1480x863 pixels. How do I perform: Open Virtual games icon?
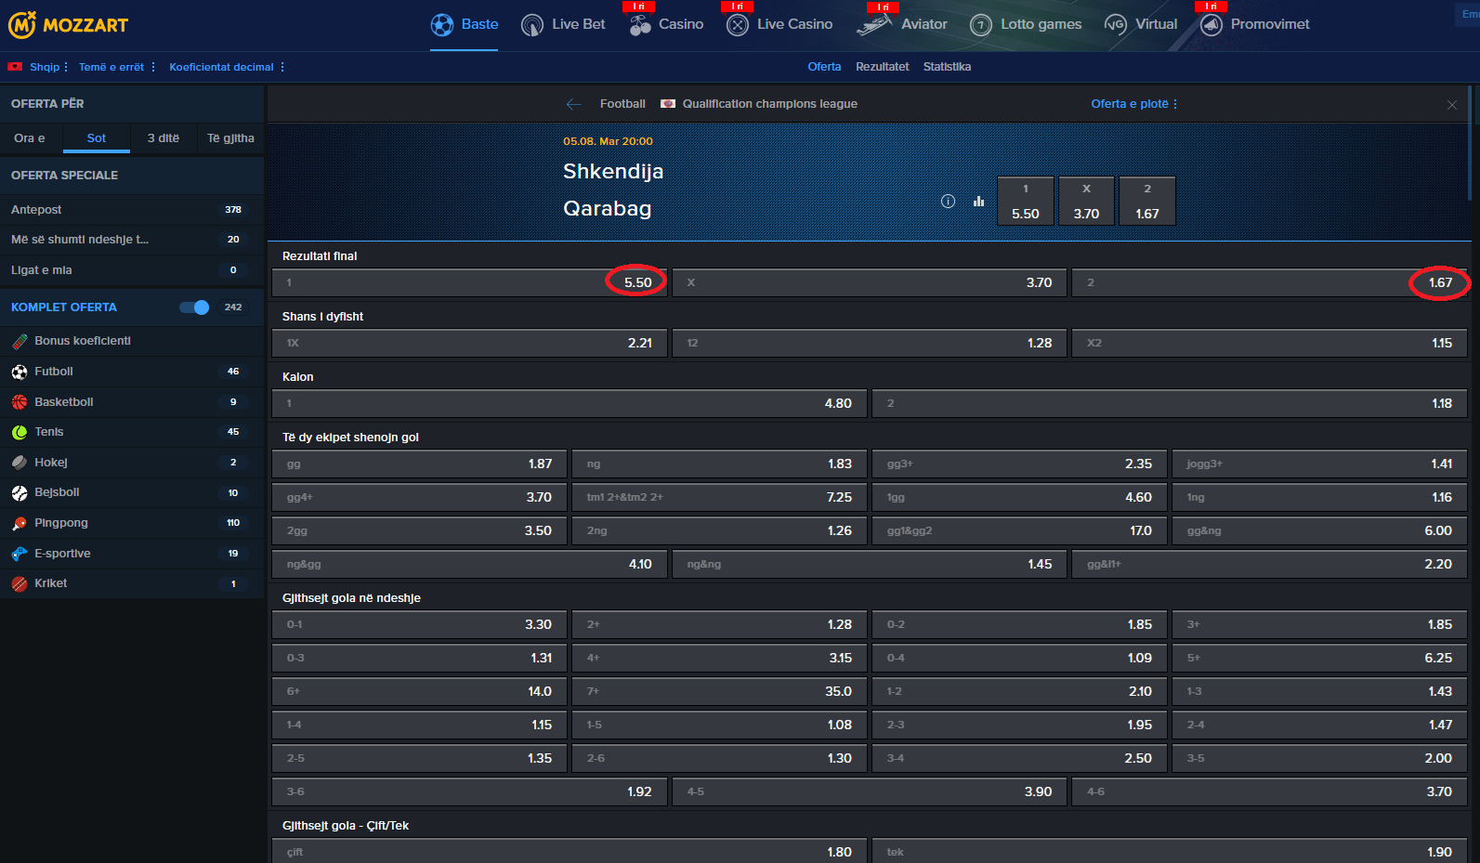click(1116, 25)
